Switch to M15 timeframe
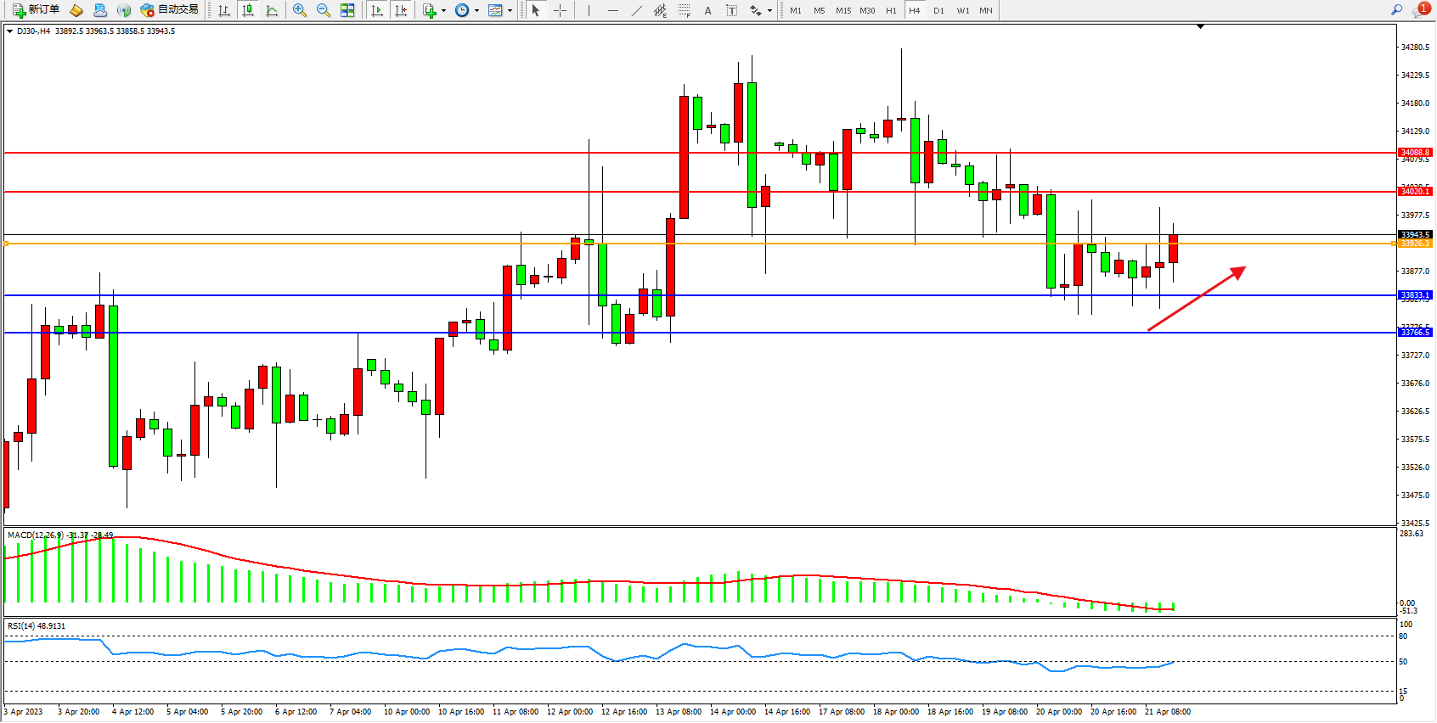 pyautogui.click(x=842, y=10)
